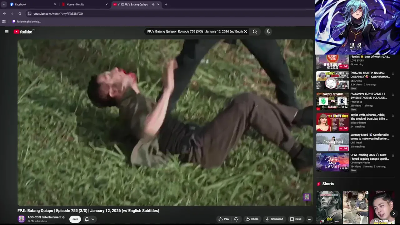Viewport: 400px width, 225px height.
Task: Open the tab search dropdown arrow
Action: [x=4, y=4]
